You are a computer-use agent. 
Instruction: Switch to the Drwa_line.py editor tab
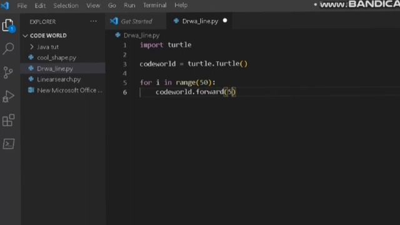[200, 21]
